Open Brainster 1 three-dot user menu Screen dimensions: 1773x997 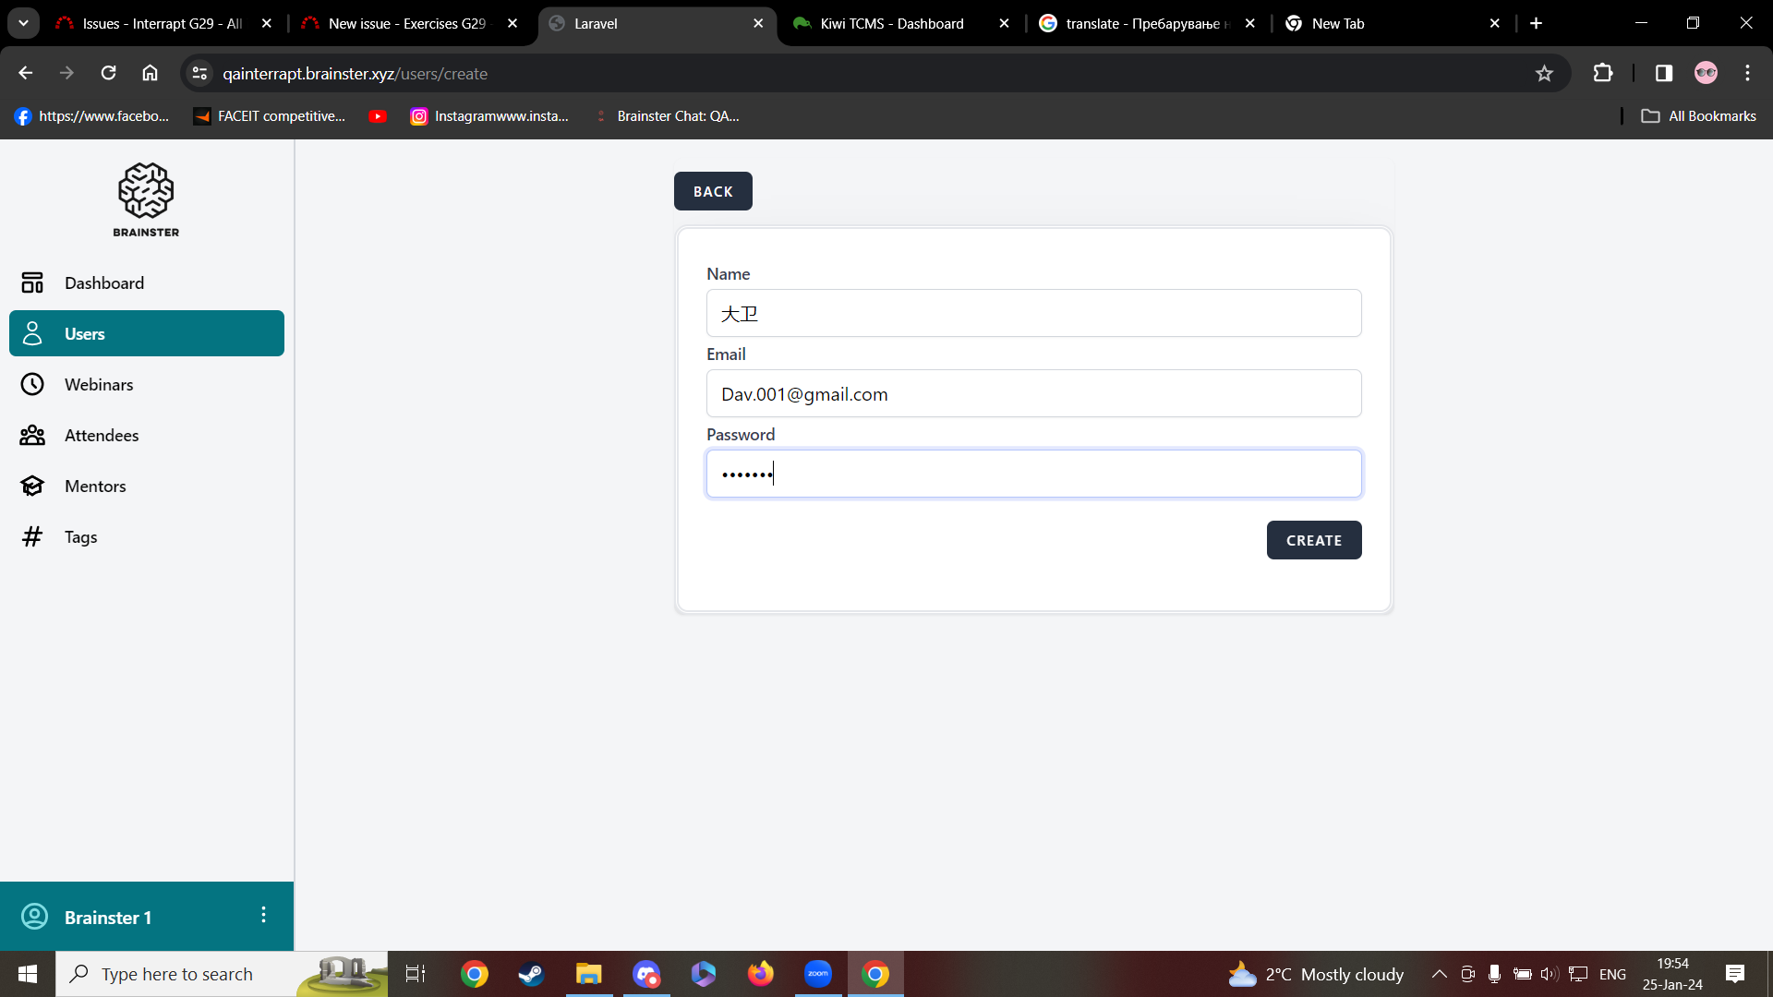tap(263, 915)
